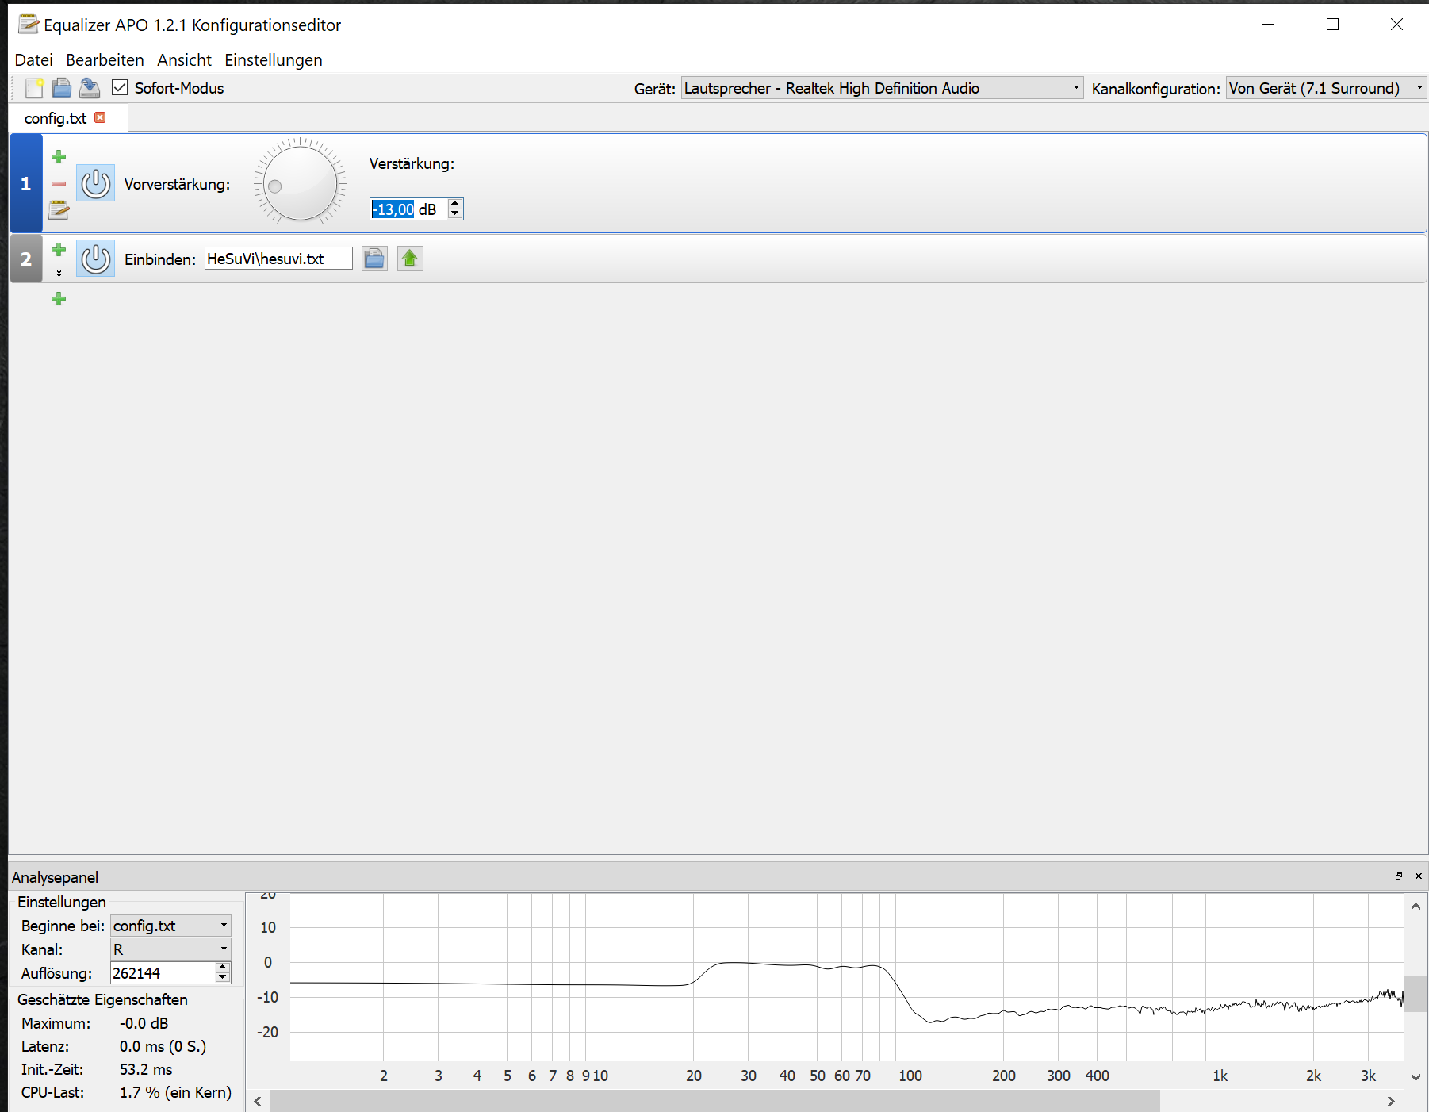The height and width of the screenshot is (1112, 1429).
Task: Open included file with green arrow icon
Action: coord(410,259)
